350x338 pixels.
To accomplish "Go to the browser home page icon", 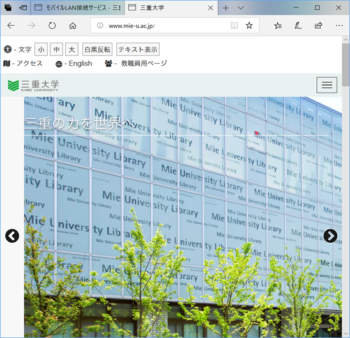I will 73,26.
